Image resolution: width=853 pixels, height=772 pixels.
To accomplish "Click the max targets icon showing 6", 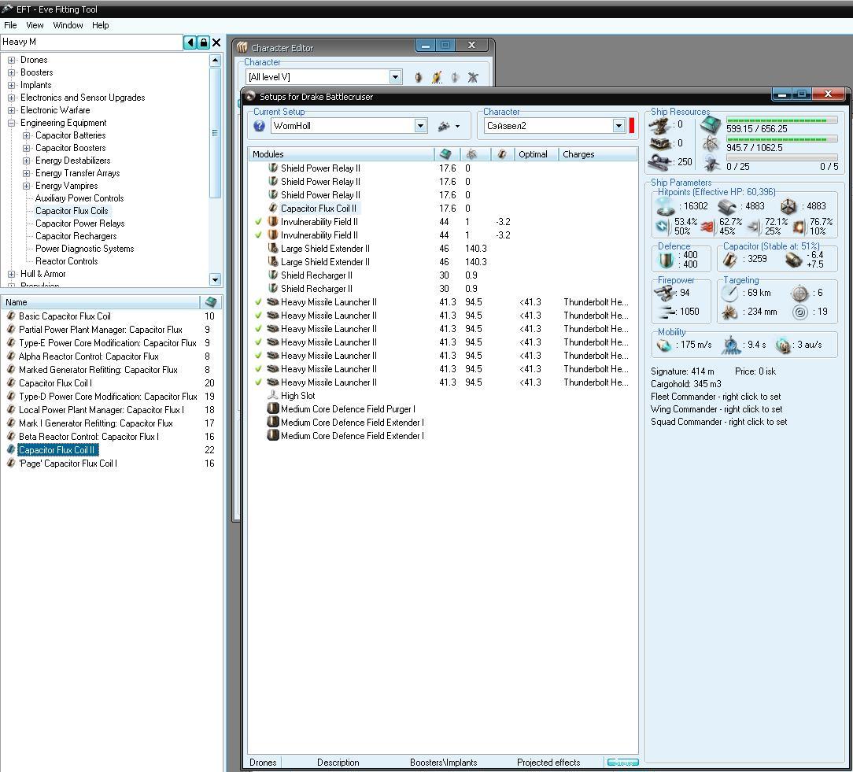I will pos(799,294).
